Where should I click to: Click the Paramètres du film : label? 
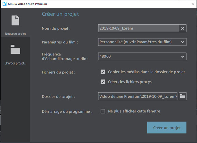[x=60, y=42]
